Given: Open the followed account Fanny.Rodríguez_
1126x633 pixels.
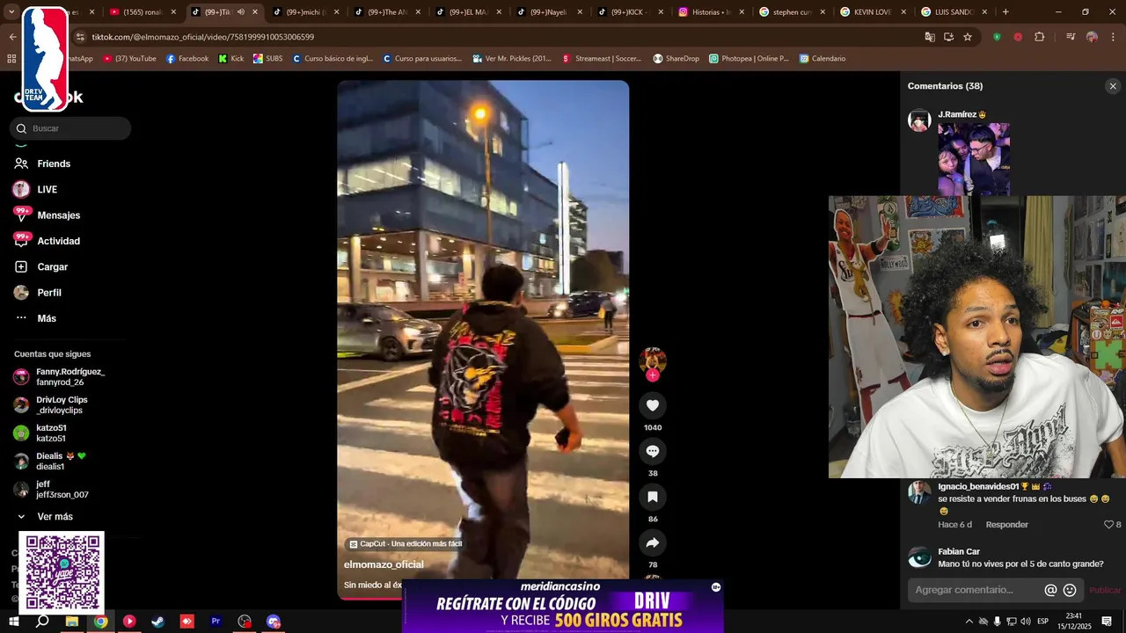Looking at the screenshot, I should tap(60, 377).
